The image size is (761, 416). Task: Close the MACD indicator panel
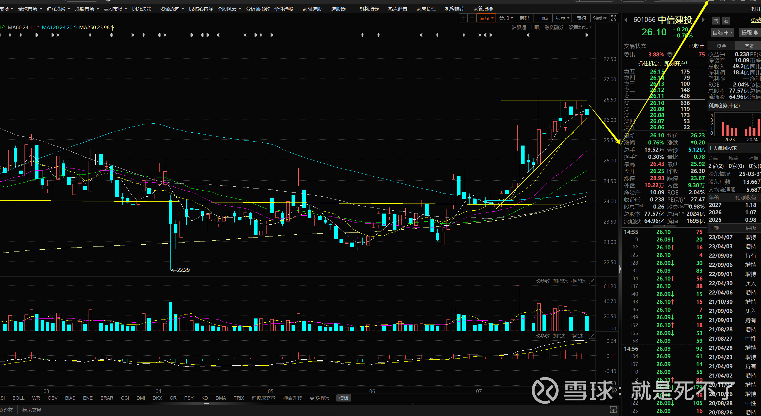point(592,336)
